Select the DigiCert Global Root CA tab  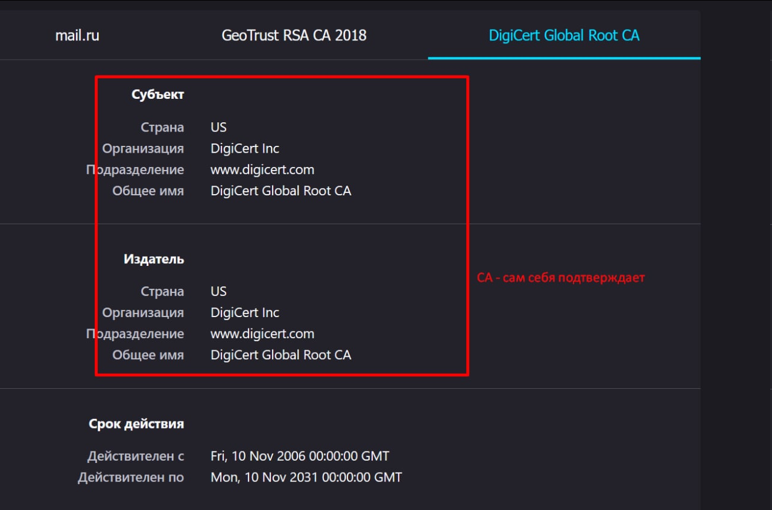(x=564, y=36)
